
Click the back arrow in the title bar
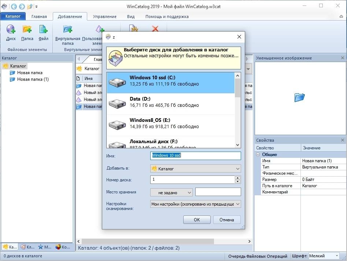[14, 7]
